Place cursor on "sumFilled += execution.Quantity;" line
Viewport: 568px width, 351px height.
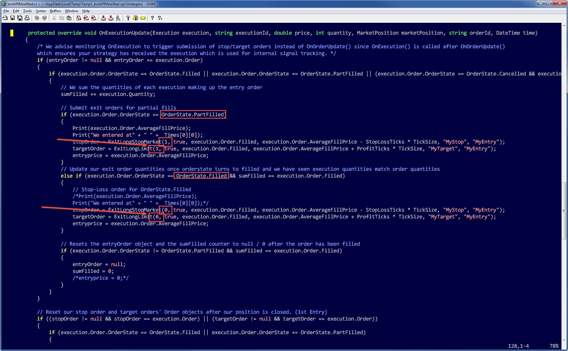pos(108,94)
